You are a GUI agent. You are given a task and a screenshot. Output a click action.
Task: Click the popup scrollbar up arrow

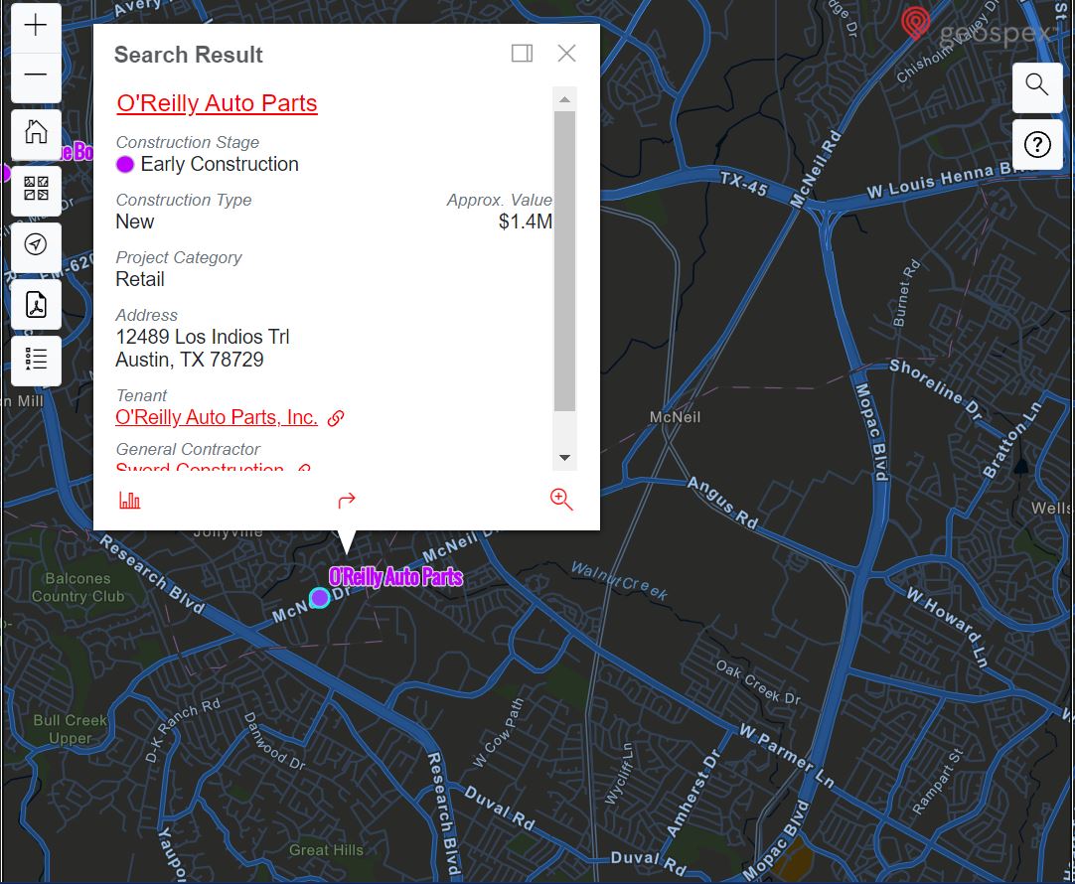click(564, 100)
